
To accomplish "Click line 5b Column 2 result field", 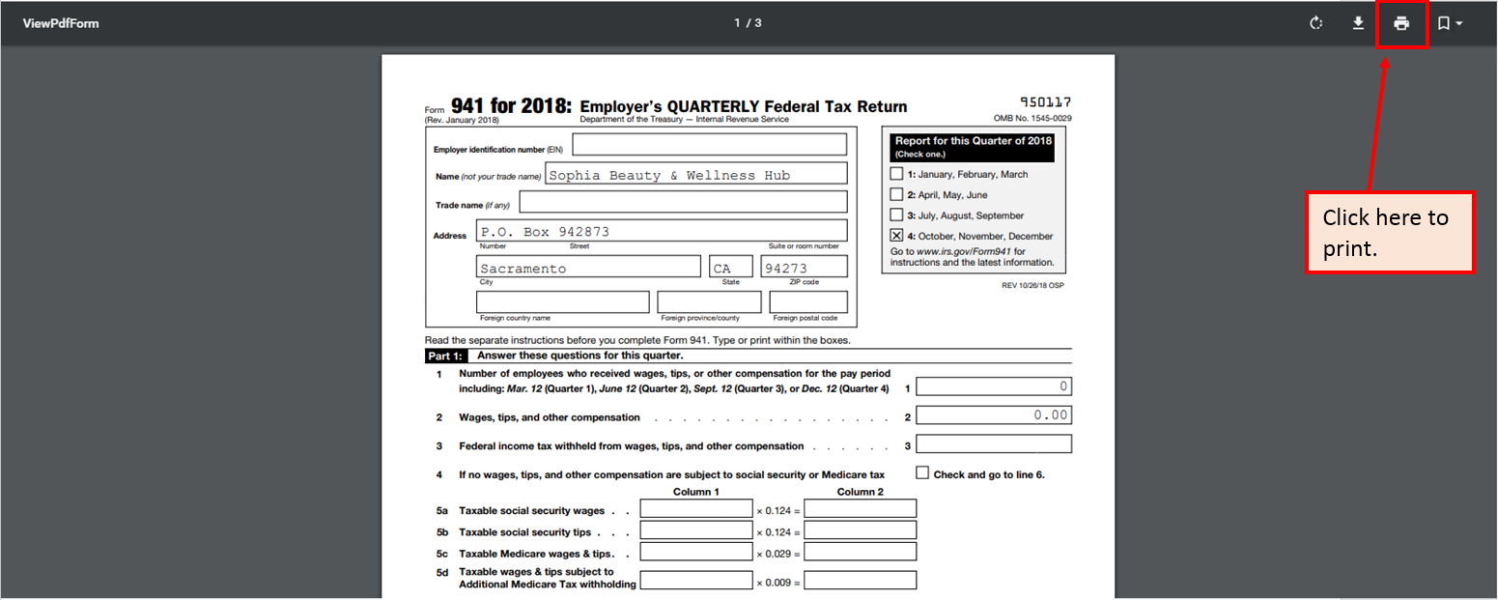I will point(861,530).
